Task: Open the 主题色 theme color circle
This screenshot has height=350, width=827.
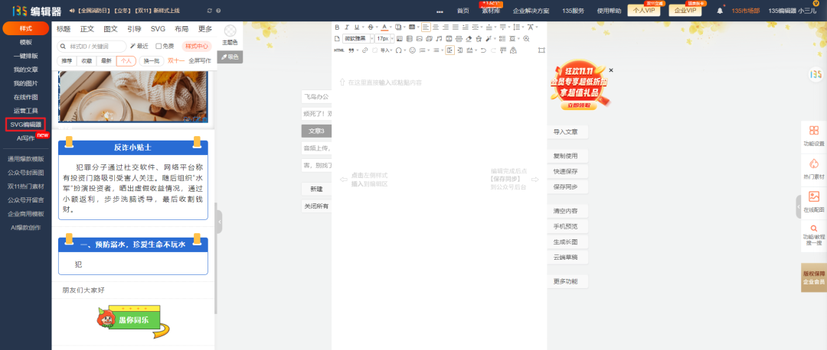Action: (x=230, y=31)
